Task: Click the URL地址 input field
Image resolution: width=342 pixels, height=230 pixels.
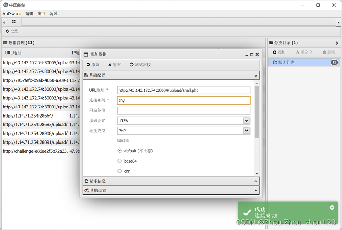Action: pyautogui.click(x=183, y=90)
